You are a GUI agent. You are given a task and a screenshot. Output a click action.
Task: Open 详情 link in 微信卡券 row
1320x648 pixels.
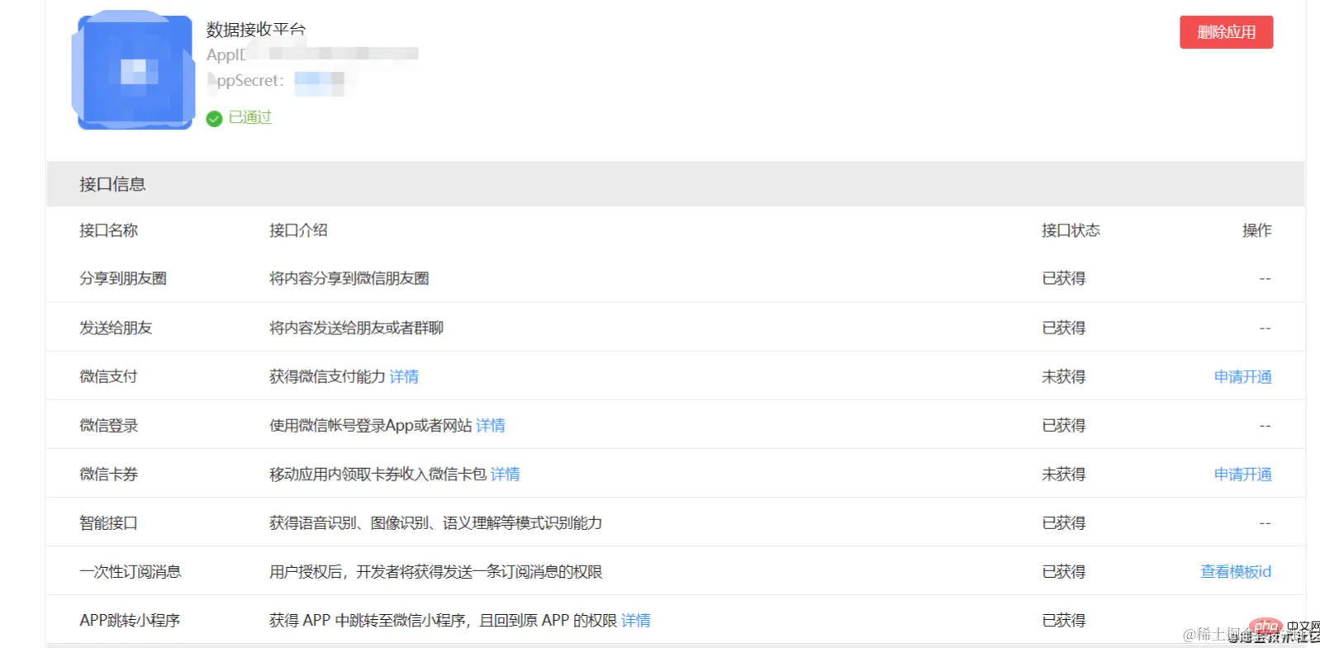tap(506, 474)
